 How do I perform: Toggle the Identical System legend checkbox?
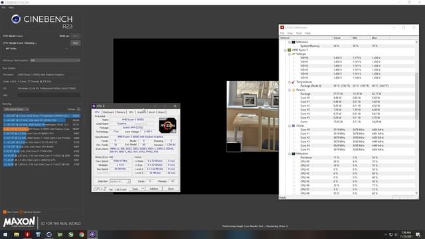click(x=21, y=212)
